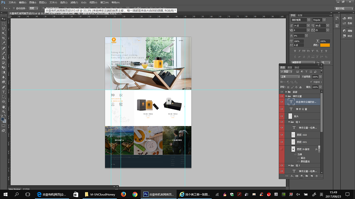
Task: Toggle the Auto-Select checkbox
Action: tap(14, 8)
